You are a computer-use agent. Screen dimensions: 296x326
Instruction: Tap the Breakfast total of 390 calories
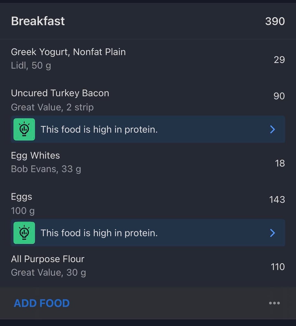tap(275, 21)
